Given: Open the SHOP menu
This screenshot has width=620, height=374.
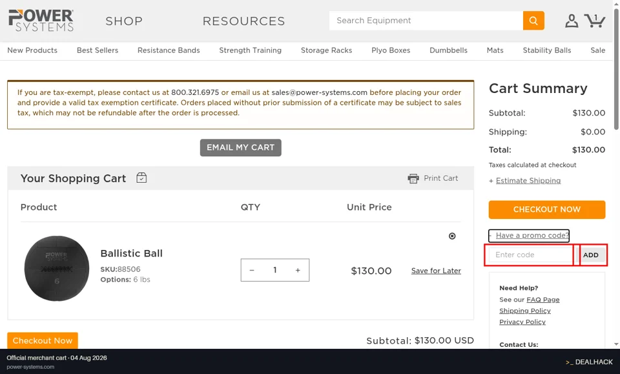Looking at the screenshot, I should (124, 21).
